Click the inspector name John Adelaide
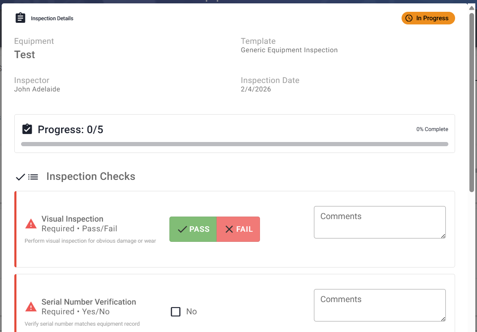The width and height of the screenshot is (477, 332). [x=37, y=89]
